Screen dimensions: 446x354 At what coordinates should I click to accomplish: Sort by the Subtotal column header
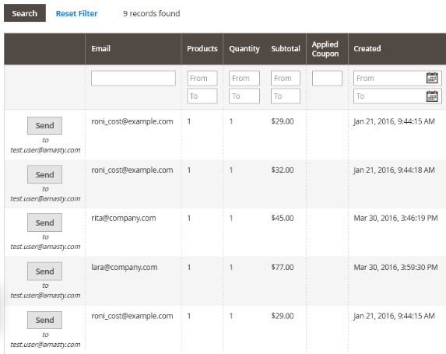(x=286, y=48)
